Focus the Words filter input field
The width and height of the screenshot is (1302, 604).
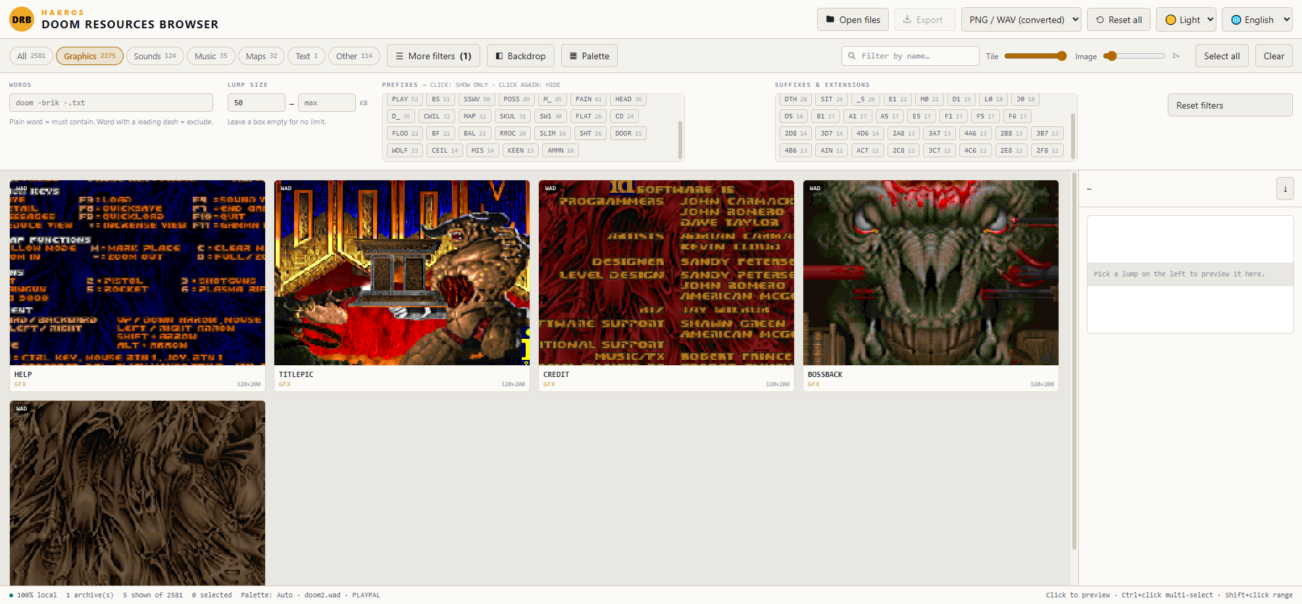111,103
